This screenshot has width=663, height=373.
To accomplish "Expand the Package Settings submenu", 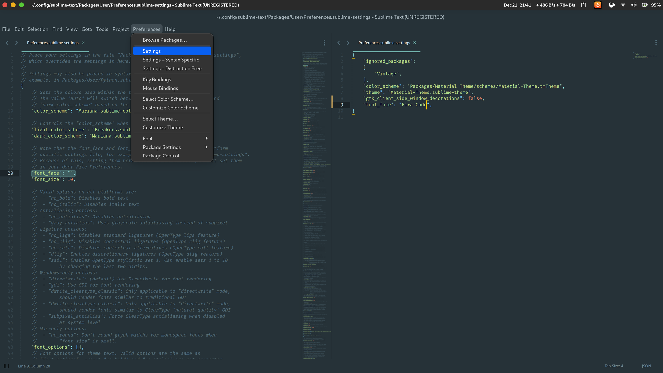I will click(172, 147).
